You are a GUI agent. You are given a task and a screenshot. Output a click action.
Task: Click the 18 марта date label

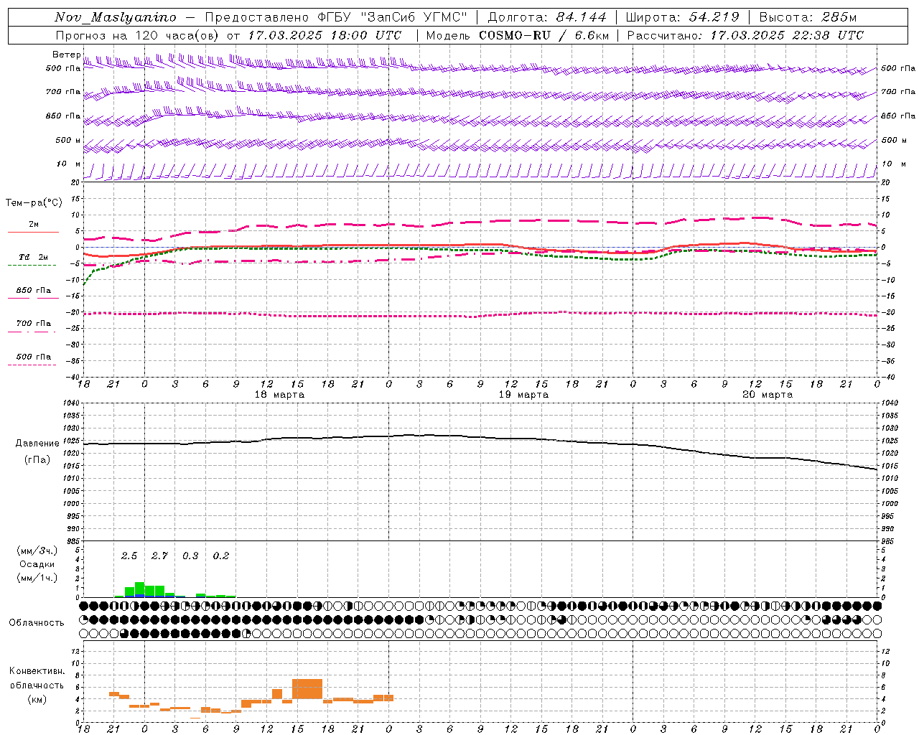pyautogui.click(x=279, y=395)
